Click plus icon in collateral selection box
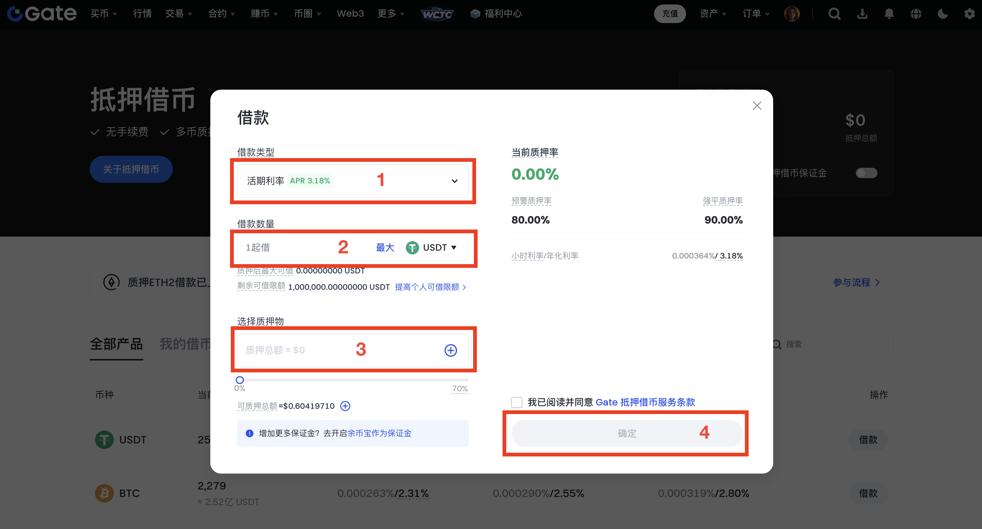 point(450,350)
